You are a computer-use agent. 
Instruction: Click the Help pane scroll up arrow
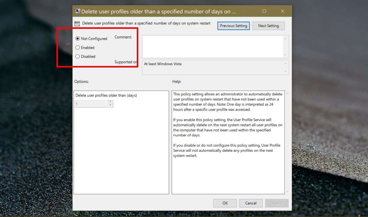pos(287,94)
